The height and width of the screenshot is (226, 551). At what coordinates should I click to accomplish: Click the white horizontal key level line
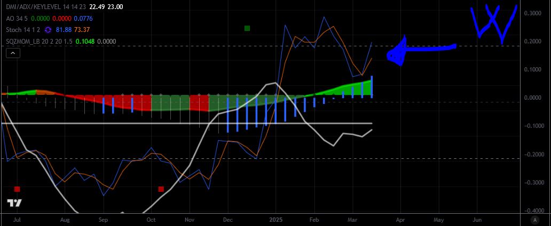(x=187, y=124)
